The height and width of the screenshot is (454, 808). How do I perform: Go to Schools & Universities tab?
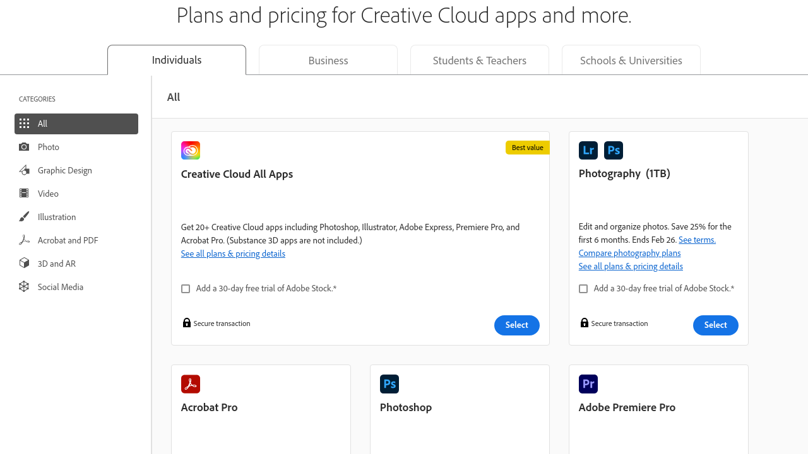[x=631, y=61]
